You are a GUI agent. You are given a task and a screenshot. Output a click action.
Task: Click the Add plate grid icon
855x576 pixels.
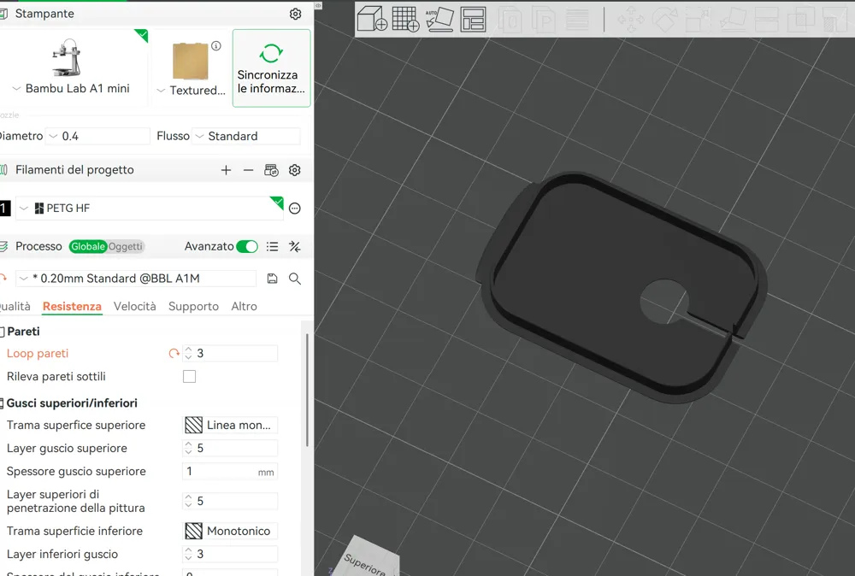click(405, 19)
